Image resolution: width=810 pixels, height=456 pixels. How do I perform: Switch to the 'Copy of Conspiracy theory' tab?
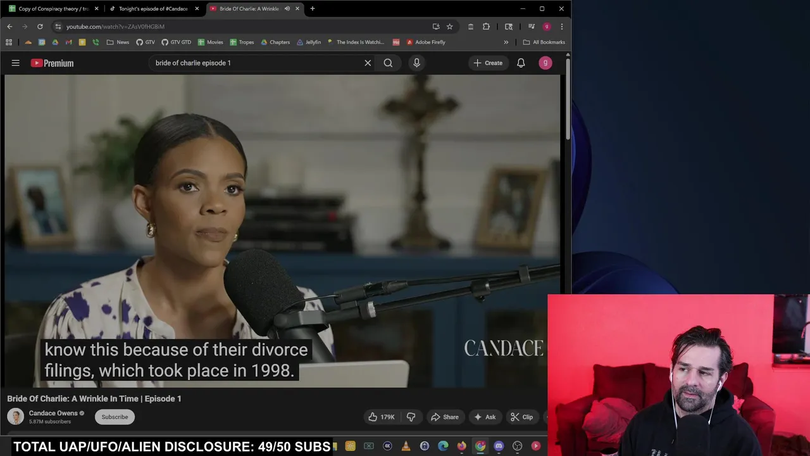pyautogui.click(x=53, y=9)
